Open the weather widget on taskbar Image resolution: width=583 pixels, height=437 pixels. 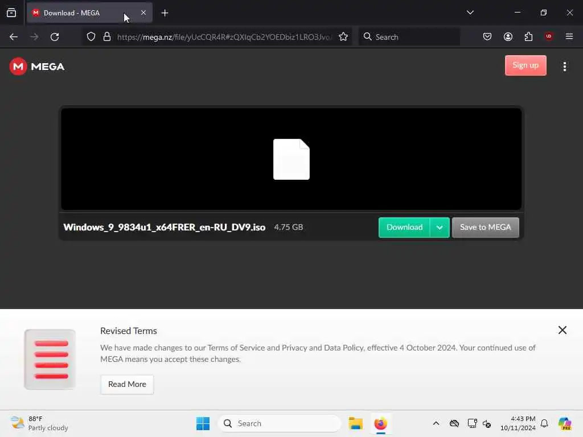pyautogui.click(x=39, y=423)
